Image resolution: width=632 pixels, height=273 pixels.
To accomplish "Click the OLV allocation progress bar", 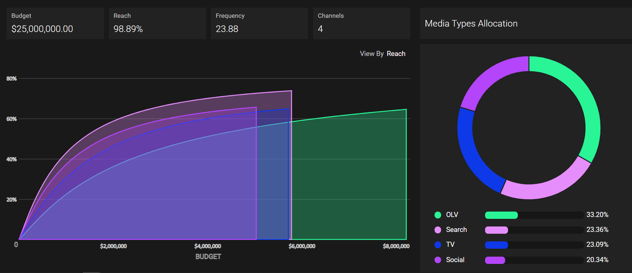I will pos(534,215).
